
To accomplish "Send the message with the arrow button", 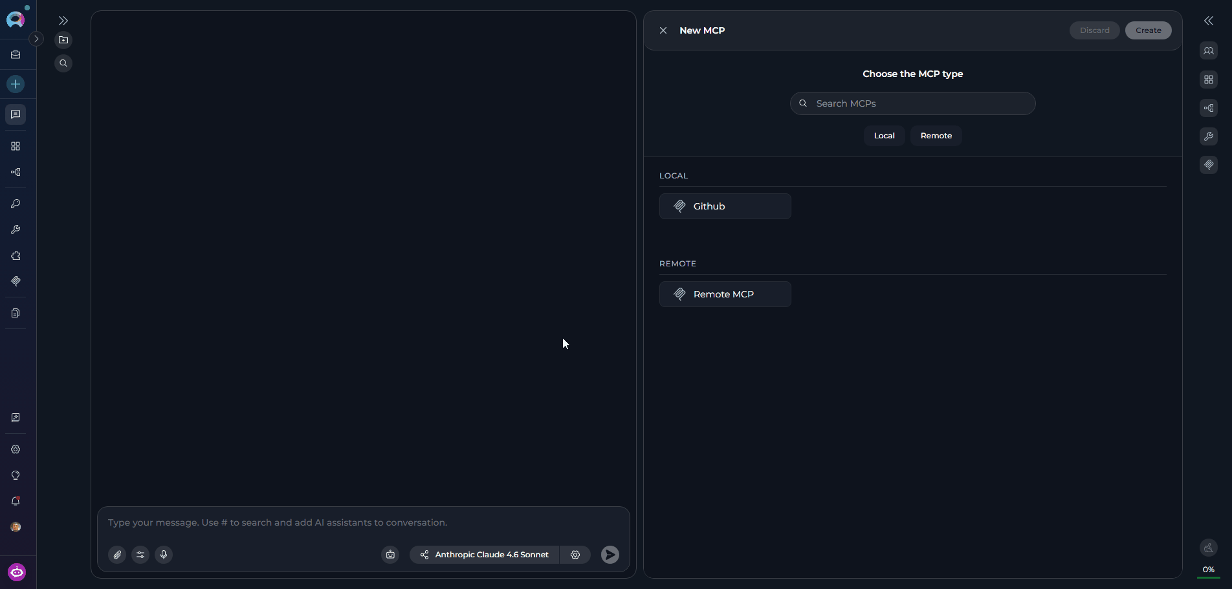I will (x=610, y=555).
